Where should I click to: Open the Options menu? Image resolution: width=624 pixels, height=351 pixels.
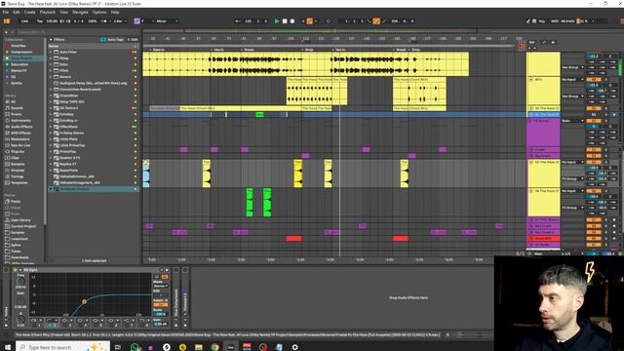[x=99, y=13]
